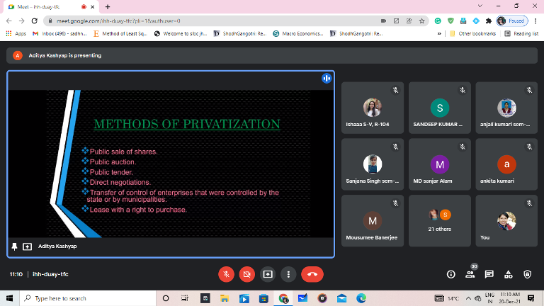Image resolution: width=544 pixels, height=306 pixels.
Task: Turn on the camera
Action: 246,273
